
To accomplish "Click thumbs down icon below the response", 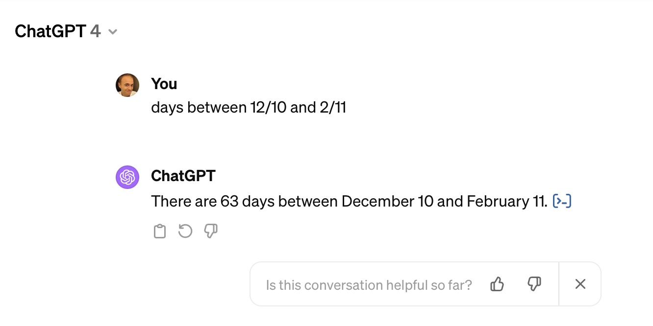I will click(x=211, y=231).
